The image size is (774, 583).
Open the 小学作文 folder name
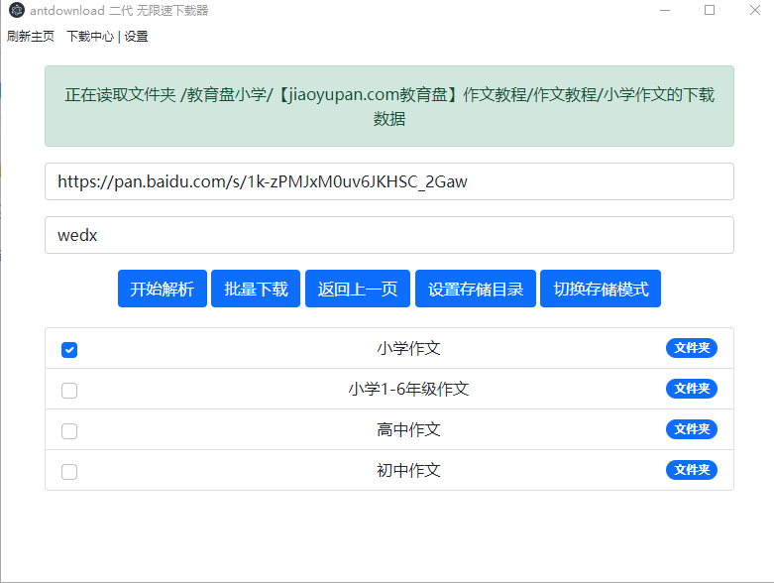pyautogui.click(x=408, y=349)
